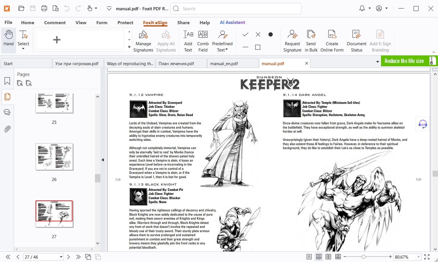This screenshot has height=262, width=438.
Task: Open page number dropdown 27 / 46
Action: 61,257
